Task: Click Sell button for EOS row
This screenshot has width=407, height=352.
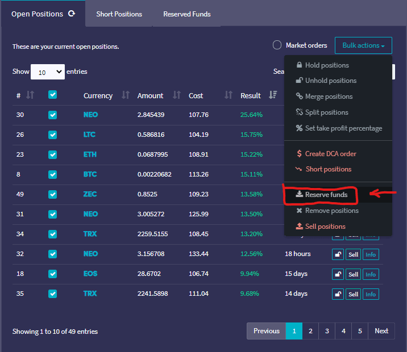Action: (x=353, y=274)
